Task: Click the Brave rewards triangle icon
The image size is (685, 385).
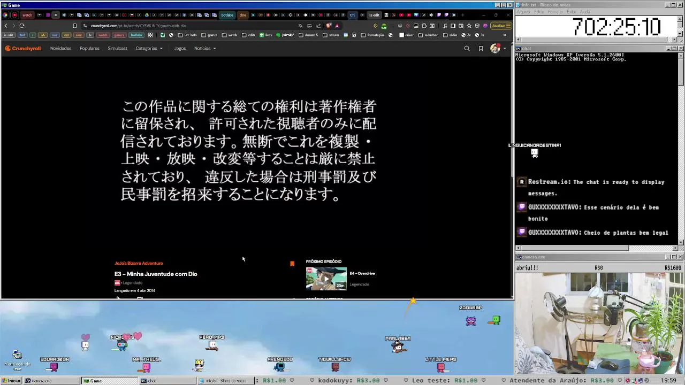Action: point(337,26)
